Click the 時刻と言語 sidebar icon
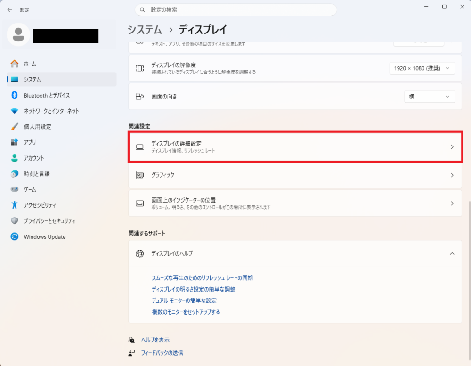Viewport: 471px width, 366px height. tap(13, 173)
